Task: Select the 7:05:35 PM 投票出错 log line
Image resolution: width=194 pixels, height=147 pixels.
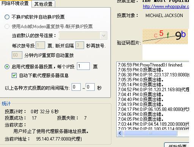Action: coord(141,80)
